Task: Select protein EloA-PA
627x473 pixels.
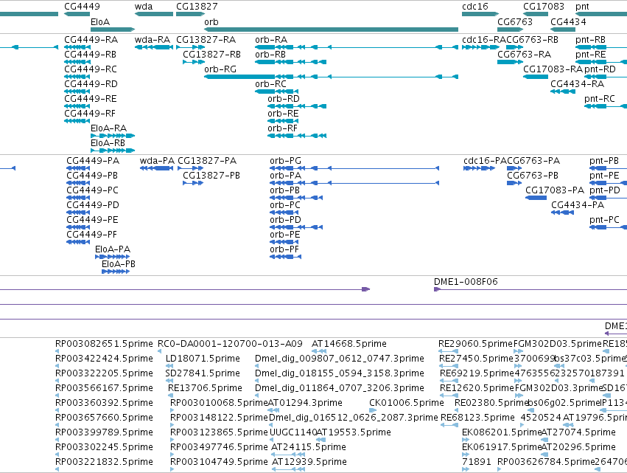Action: point(113,257)
